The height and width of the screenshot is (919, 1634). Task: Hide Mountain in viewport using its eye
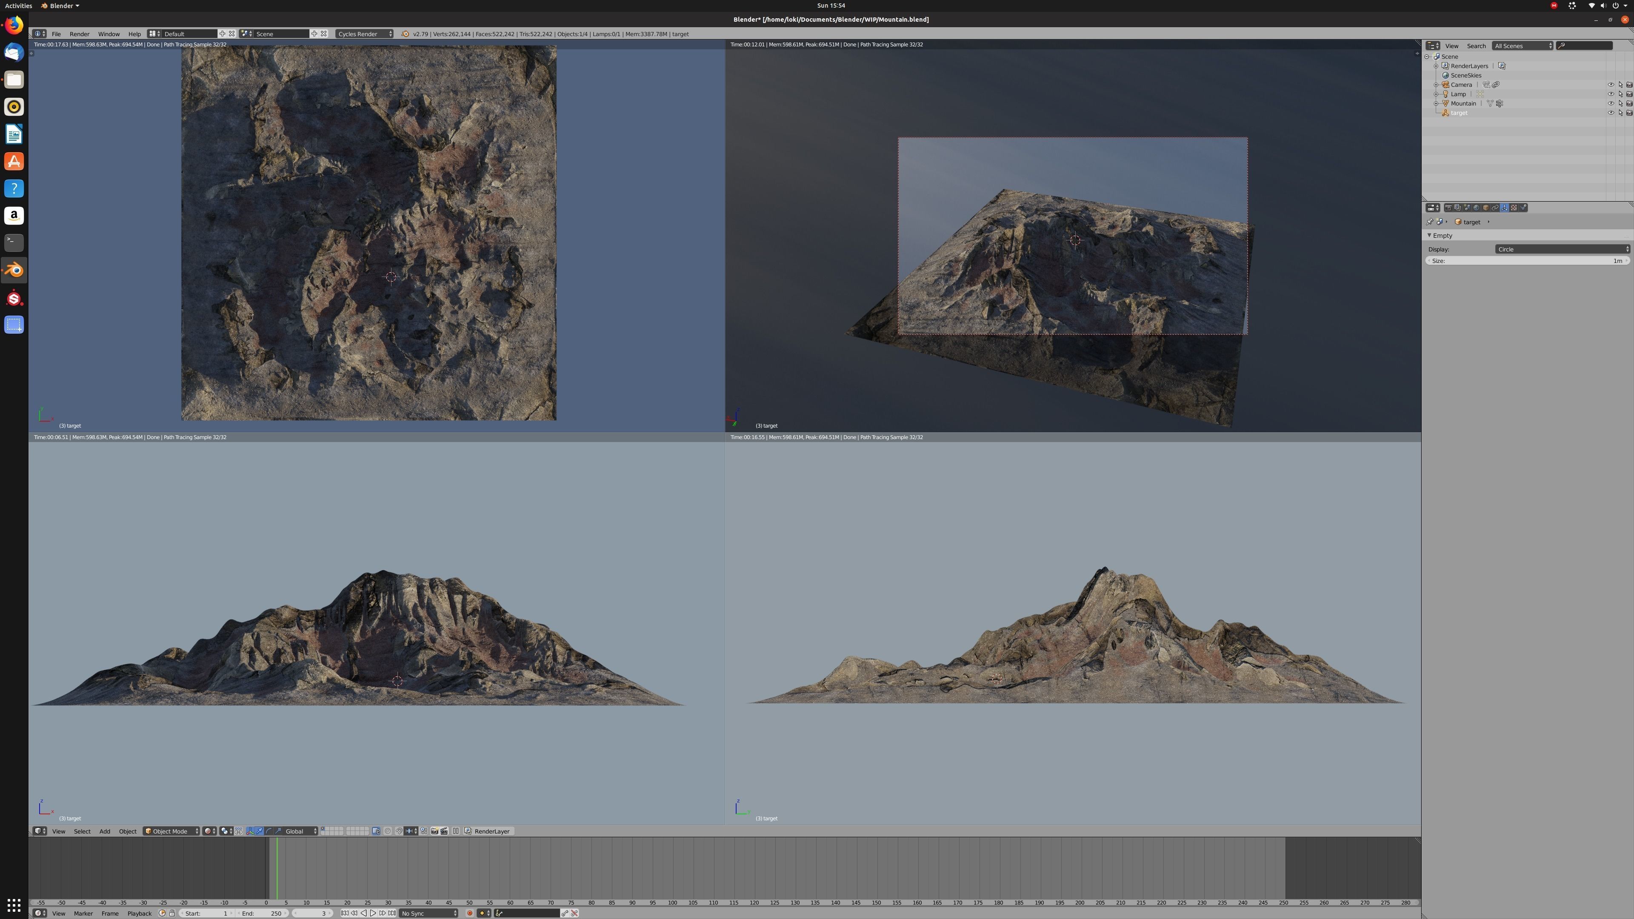1611,103
